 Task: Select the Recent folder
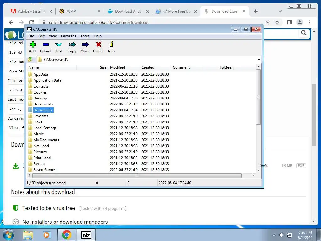pos(39,164)
